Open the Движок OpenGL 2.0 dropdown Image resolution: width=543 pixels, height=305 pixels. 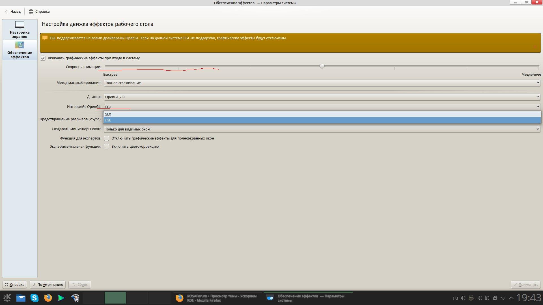[x=322, y=97]
